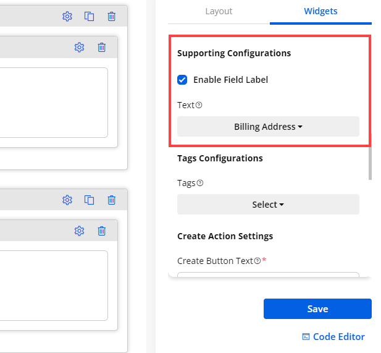This screenshot has width=381, height=353.
Task: Duplicate the top container with the copy icon
Action: (x=90, y=17)
